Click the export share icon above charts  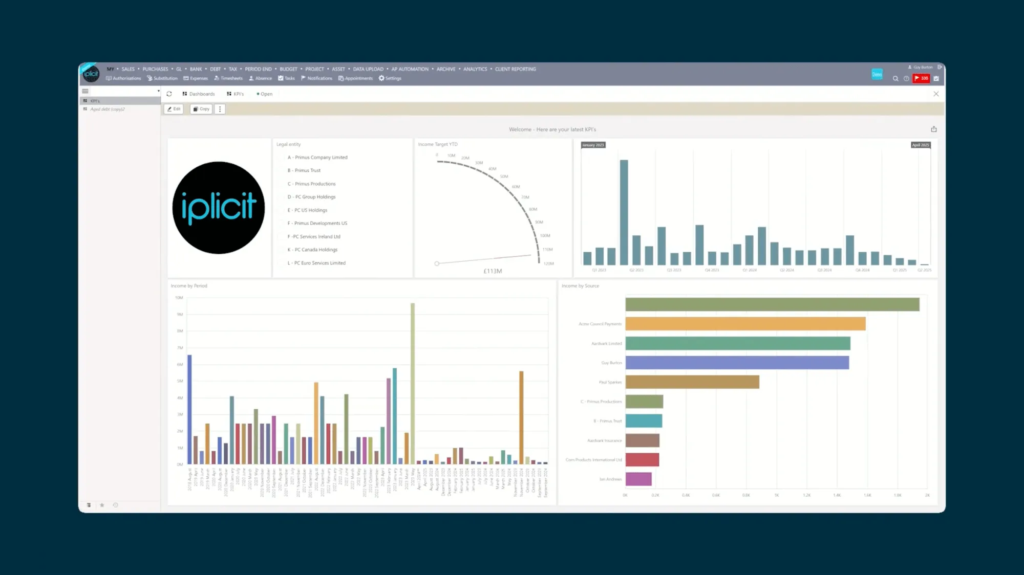pos(933,129)
